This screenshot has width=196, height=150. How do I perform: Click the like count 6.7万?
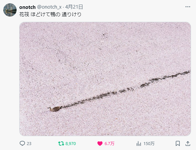click(109, 144)
